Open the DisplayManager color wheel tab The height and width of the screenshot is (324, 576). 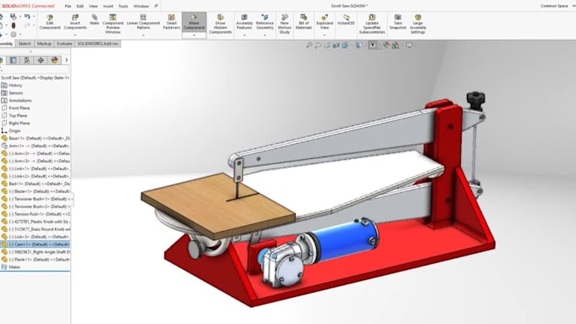(54, 60)
